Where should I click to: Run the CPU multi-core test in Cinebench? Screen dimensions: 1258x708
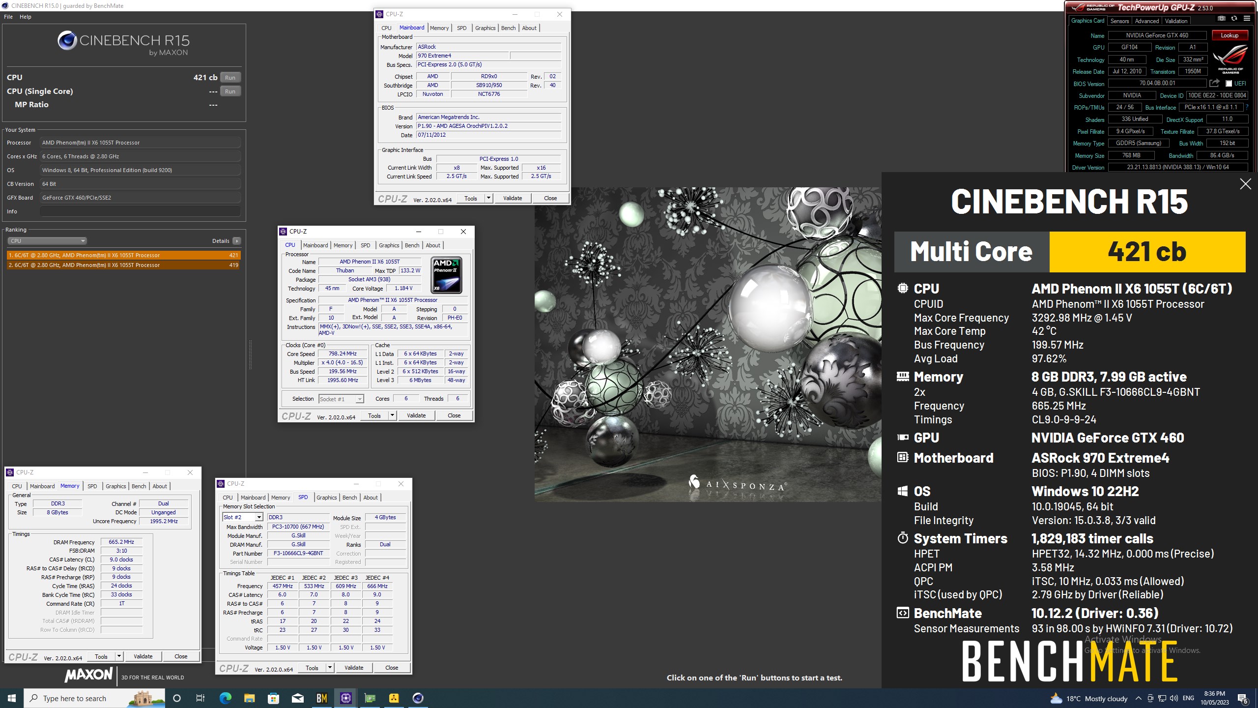[230, 78]
